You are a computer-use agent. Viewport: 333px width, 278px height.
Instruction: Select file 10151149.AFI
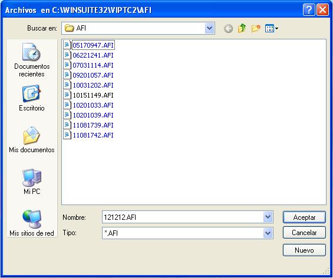click(89, 95)
